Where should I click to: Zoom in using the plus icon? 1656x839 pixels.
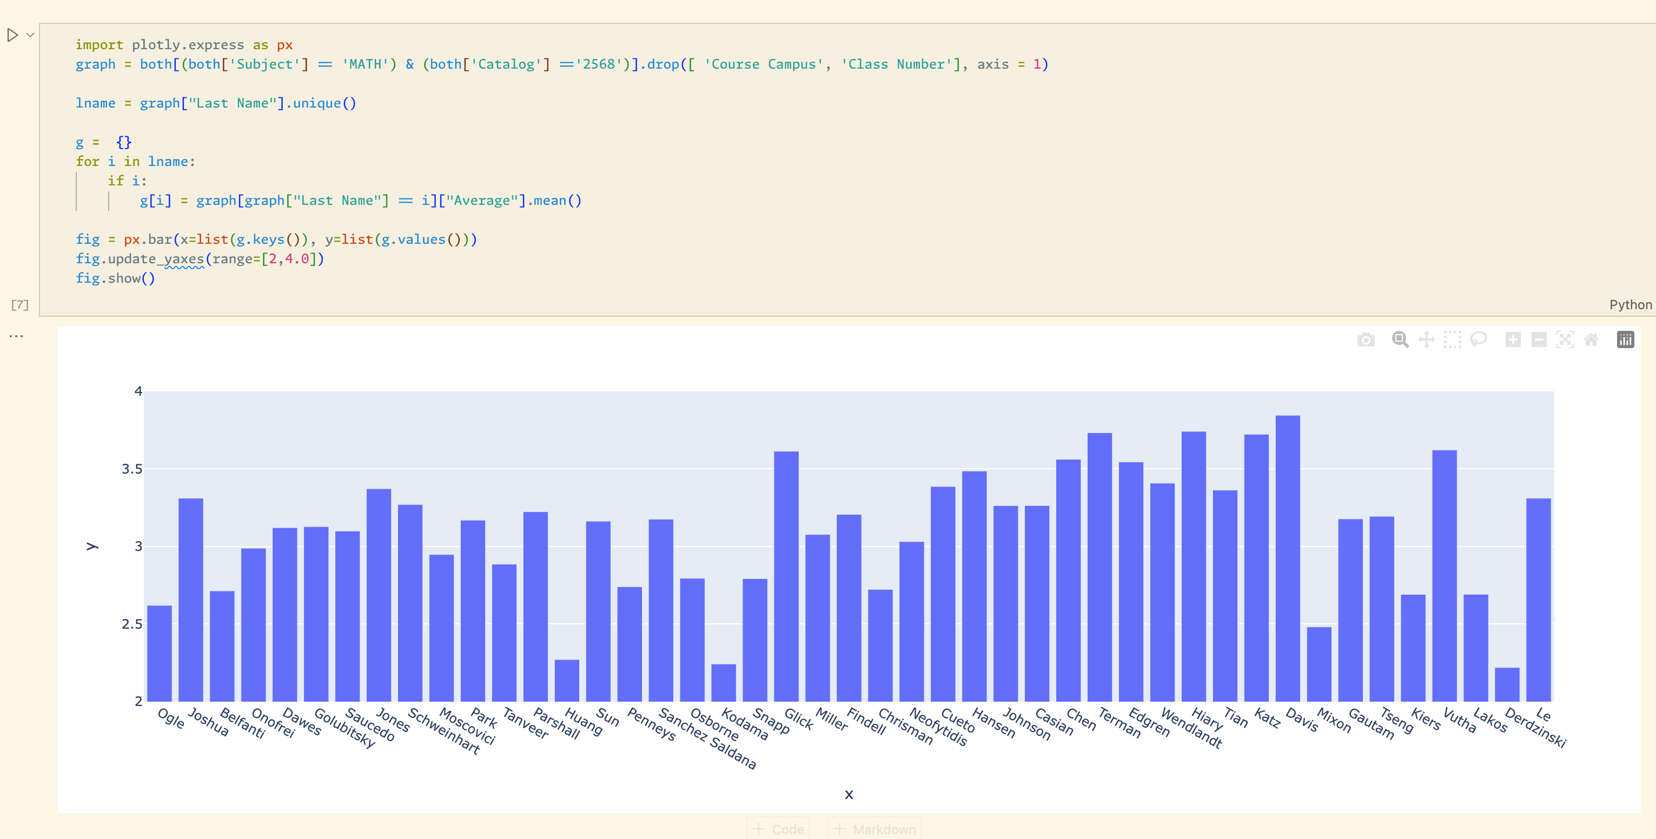(1513, 340)
